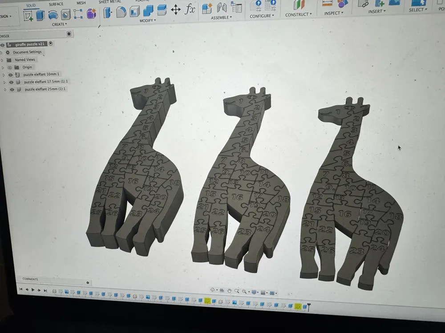Open the MODIFY dropdown menu
This screenshot has width=445, height=333.
coord(148,21)
